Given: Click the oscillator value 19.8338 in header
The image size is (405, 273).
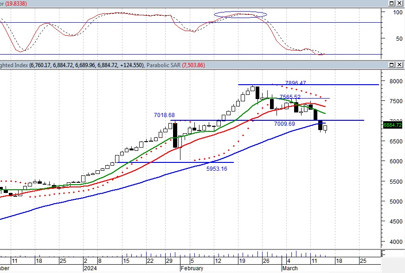Looking at the screenshot, I should [17, 3].
